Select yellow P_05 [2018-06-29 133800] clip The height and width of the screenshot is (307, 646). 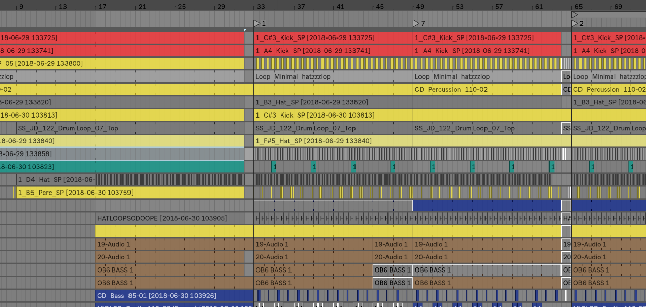coord(122,64)
